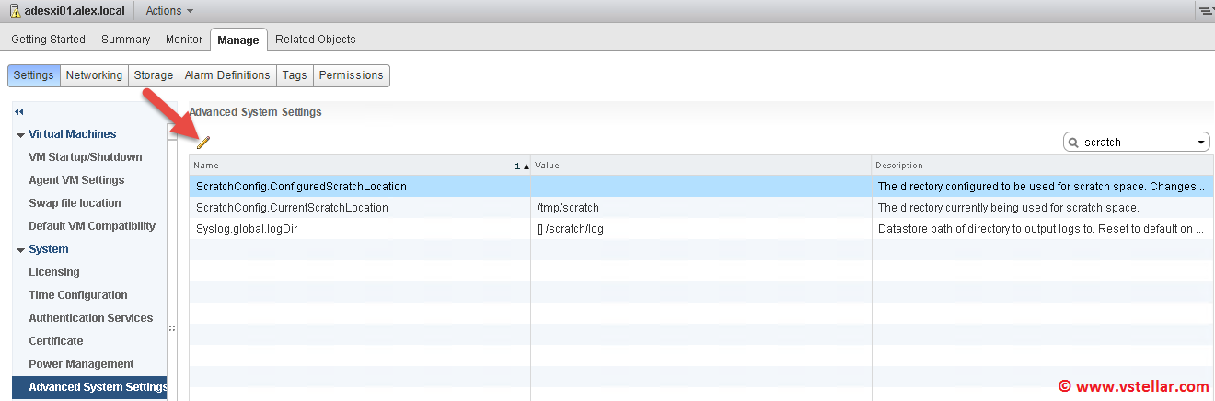This screenshot has height=401, width=1215.
Task: Switch to the Monitor tab
Action: [x=184, y=40]
